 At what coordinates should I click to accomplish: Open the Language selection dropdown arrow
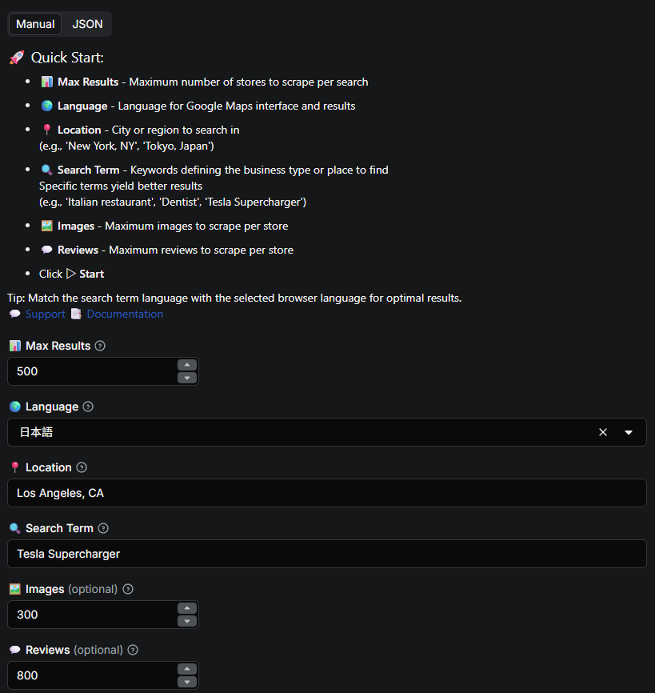point(627,432)
